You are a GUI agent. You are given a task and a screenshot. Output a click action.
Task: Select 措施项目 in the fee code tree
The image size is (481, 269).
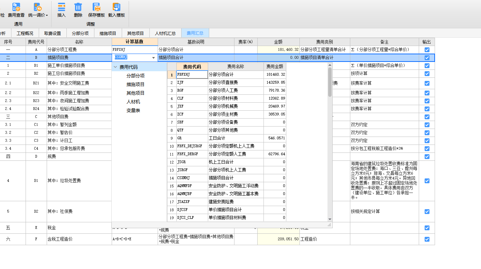[x=136, y=84]
